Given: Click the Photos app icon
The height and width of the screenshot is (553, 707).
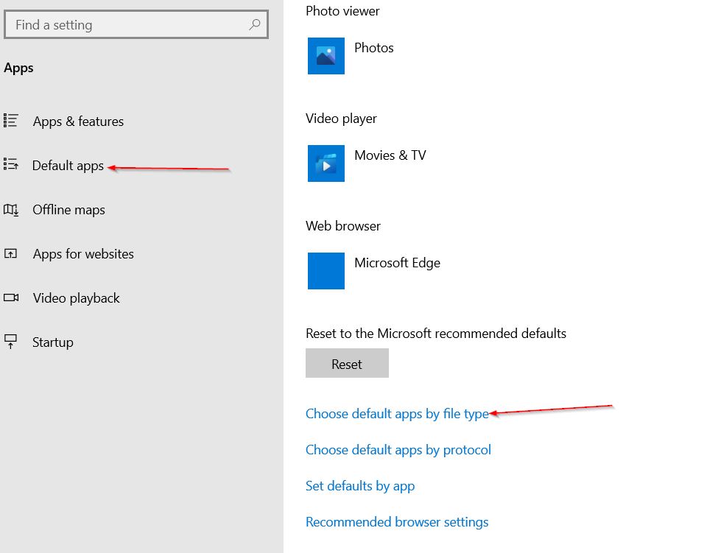Looking at the screenshot, I should [326, 56].
